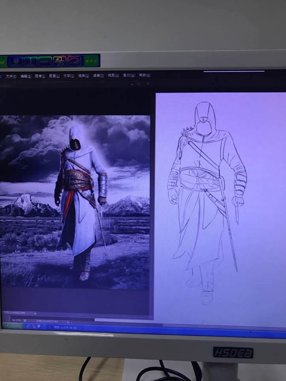
Task: Click the orange-outlined car icon in widget bar
Action: 60,61
